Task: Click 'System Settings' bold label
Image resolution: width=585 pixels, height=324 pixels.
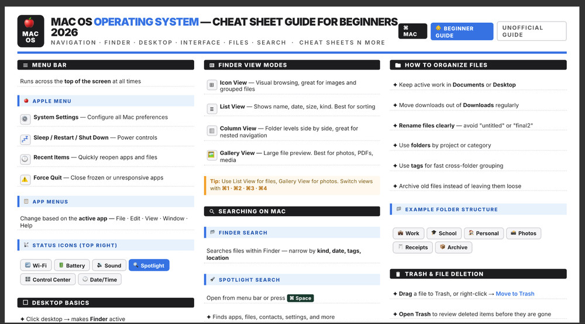Action: 56,117
